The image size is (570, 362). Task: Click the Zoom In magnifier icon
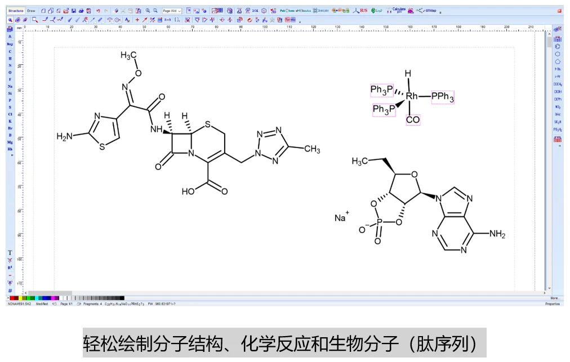click(x=148, y=11)
